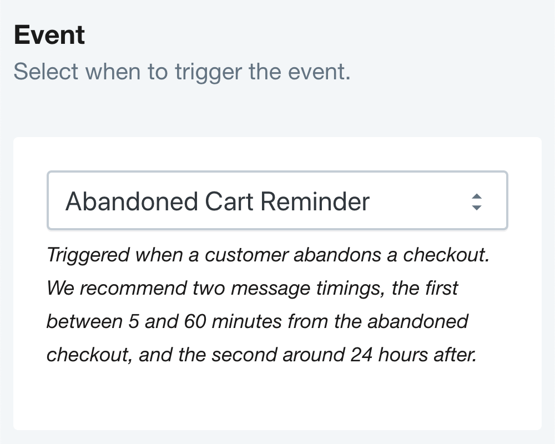Click the "Event" section heading
Image resolution: width=555 pixels, height=444 pixels.
[x=49, y=36]
